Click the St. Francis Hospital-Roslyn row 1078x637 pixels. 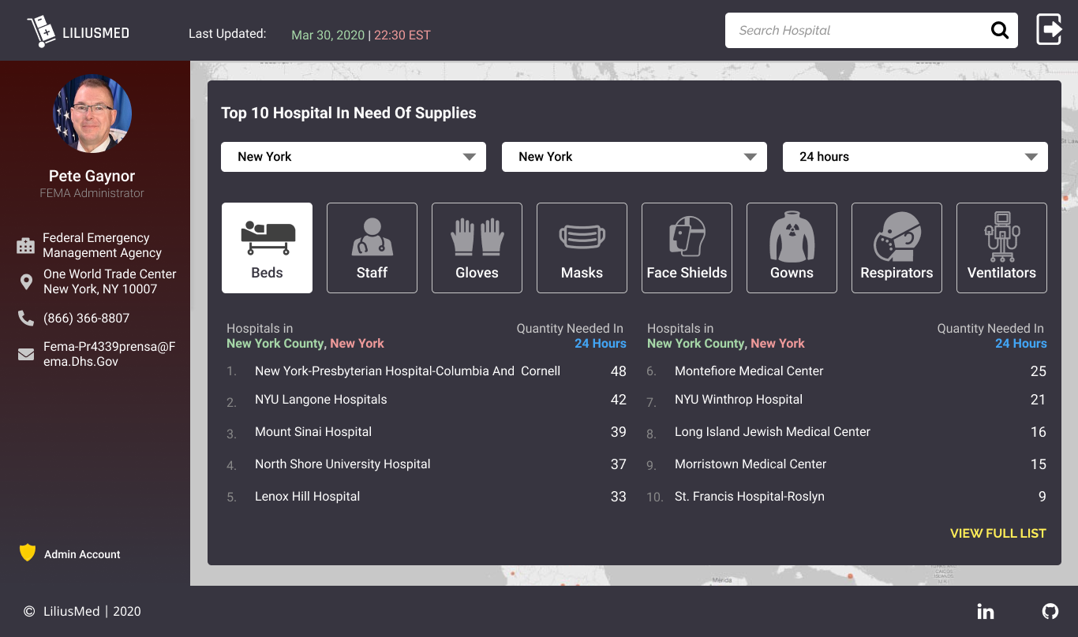point(846,497)
